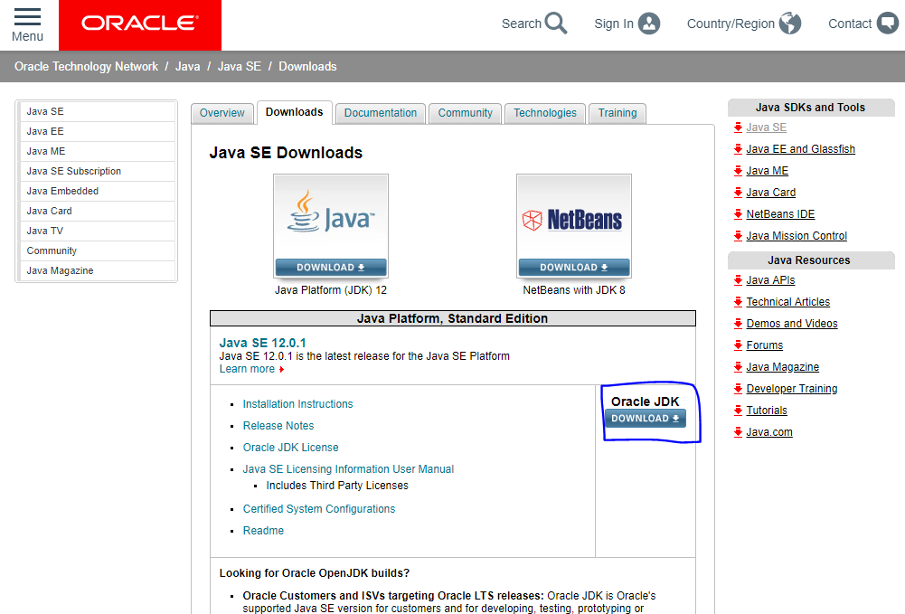Click the Learn more link
This screenshot has width=905, height=614.
point(247,369)
